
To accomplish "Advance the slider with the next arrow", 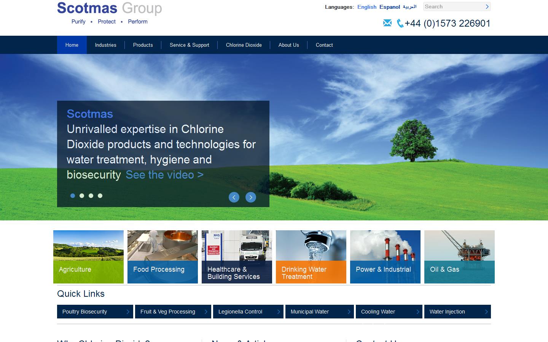I will click(251, 197).
